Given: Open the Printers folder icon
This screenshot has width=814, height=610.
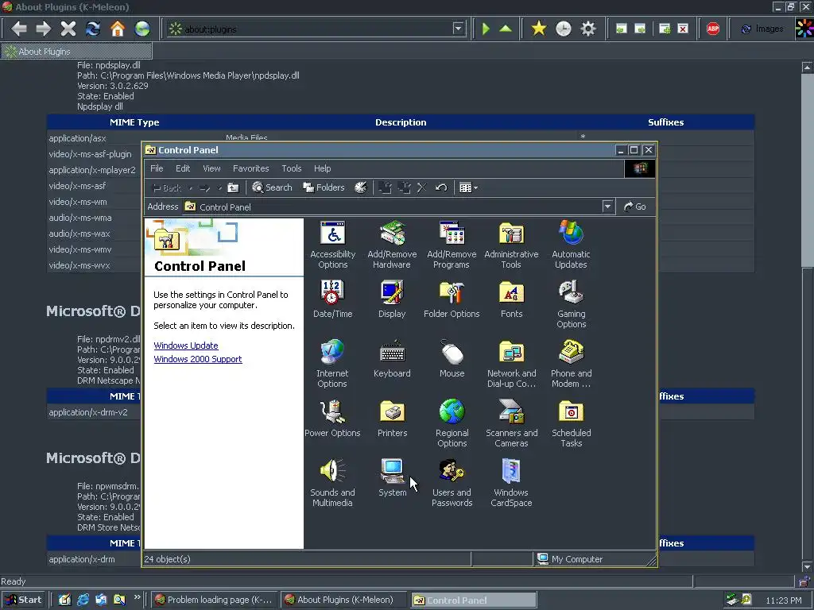Looking at the screenshot, I should [x=392, y=418].
